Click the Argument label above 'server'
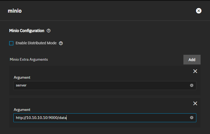The image size is (210, 134). tap(22, 78)
